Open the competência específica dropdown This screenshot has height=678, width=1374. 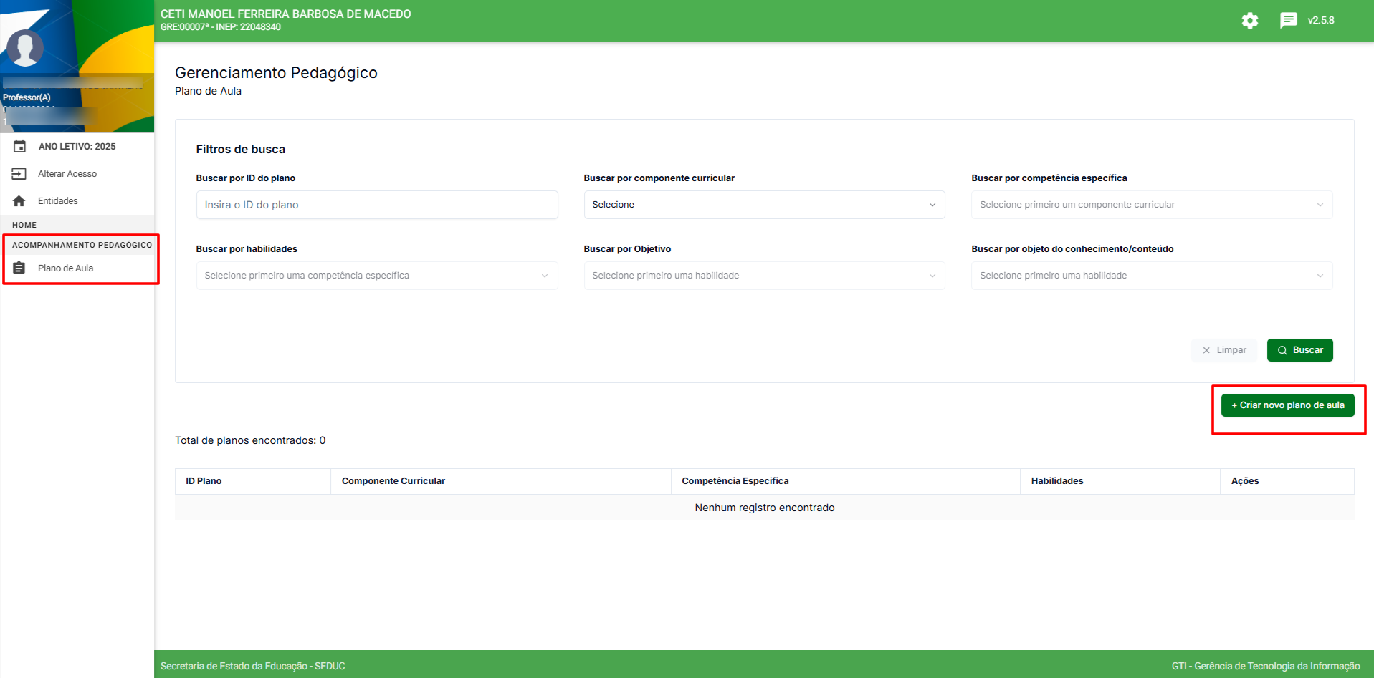1151,205
